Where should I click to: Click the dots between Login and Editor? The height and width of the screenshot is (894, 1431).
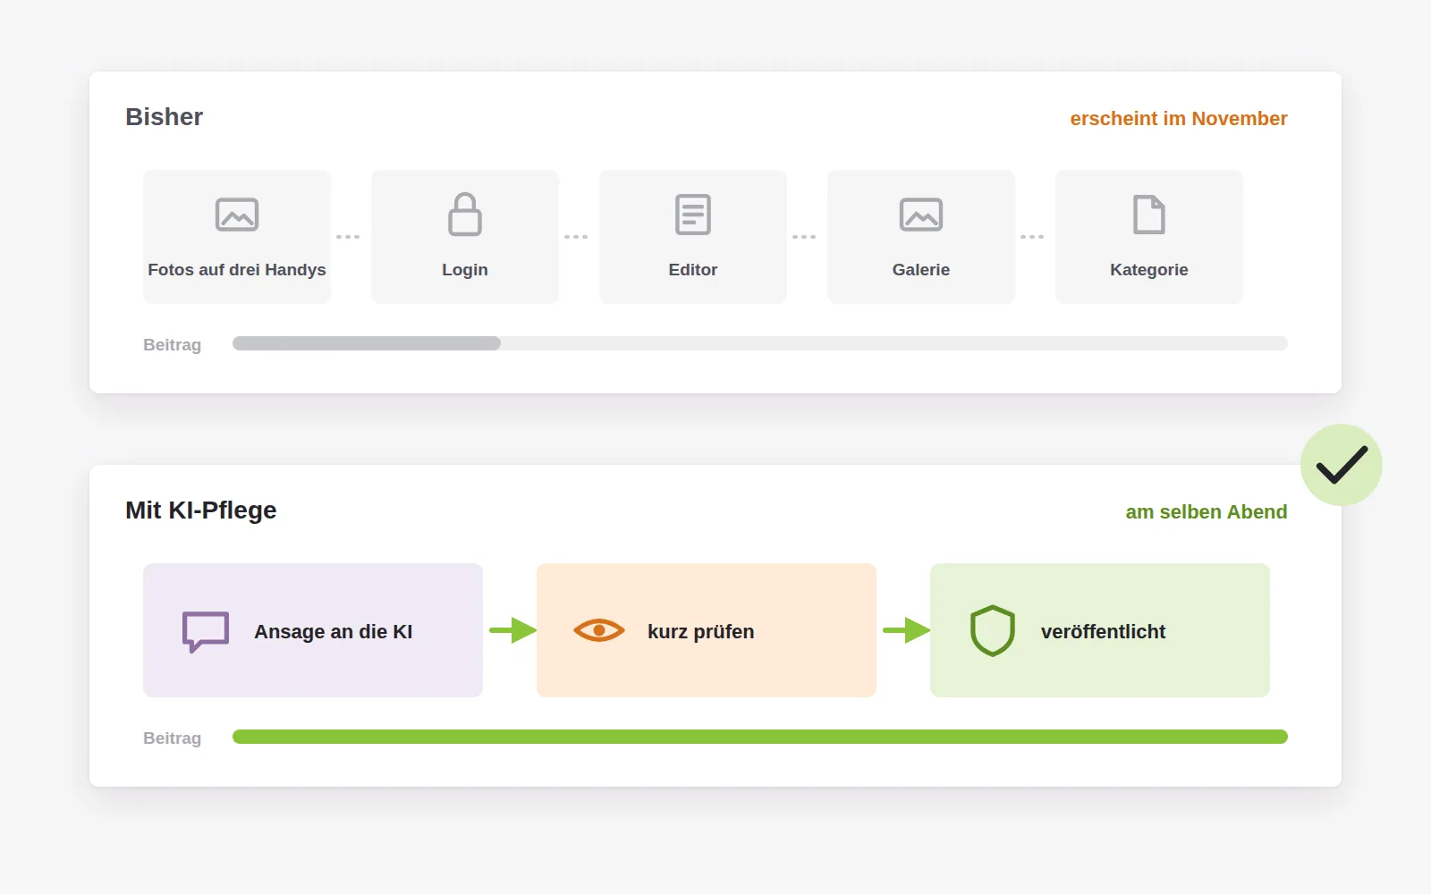point(576,237)
